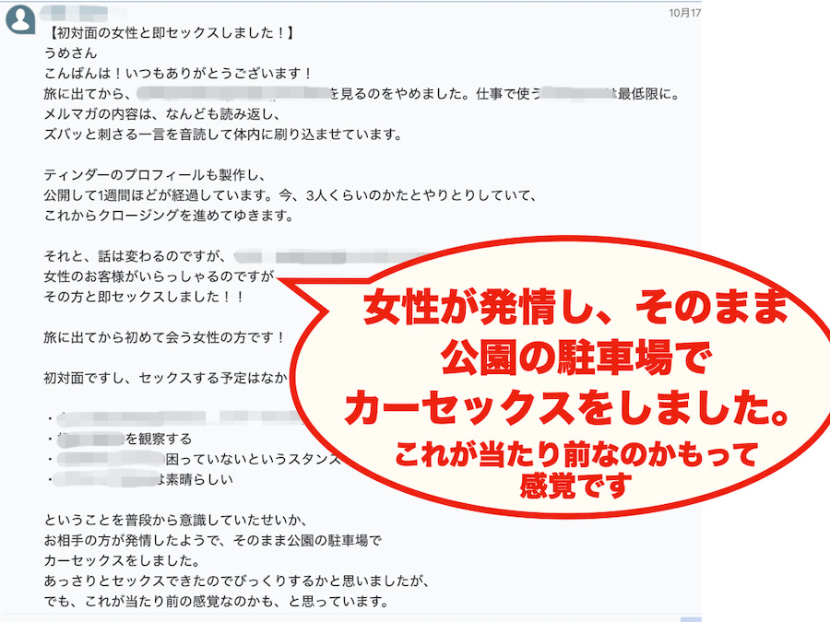Screen dimensions: 830x622
Task: Click small blue element at bottom-right corner
Action: click(690, 619)
